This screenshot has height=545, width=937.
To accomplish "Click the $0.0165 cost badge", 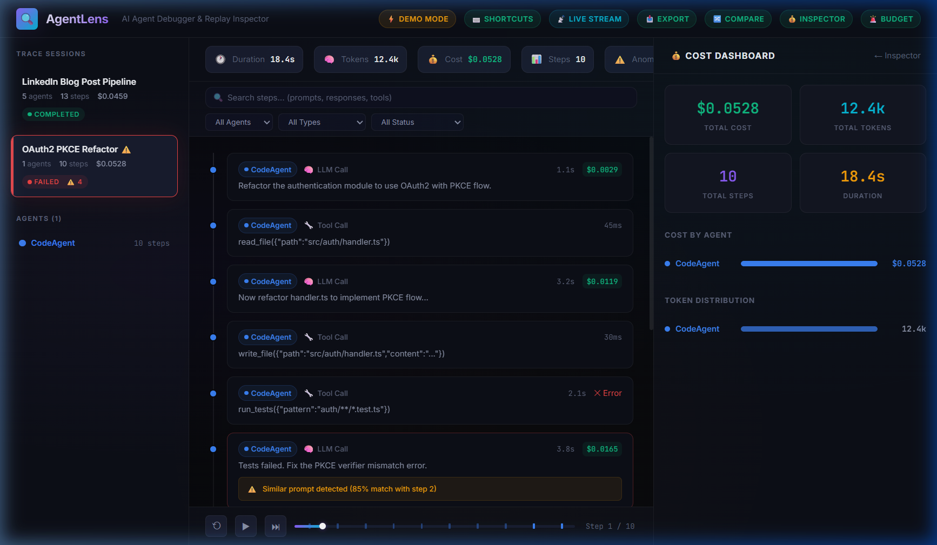I will click(x=602, y=449).
